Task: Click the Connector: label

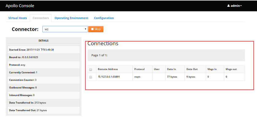Action: (25, 29)
